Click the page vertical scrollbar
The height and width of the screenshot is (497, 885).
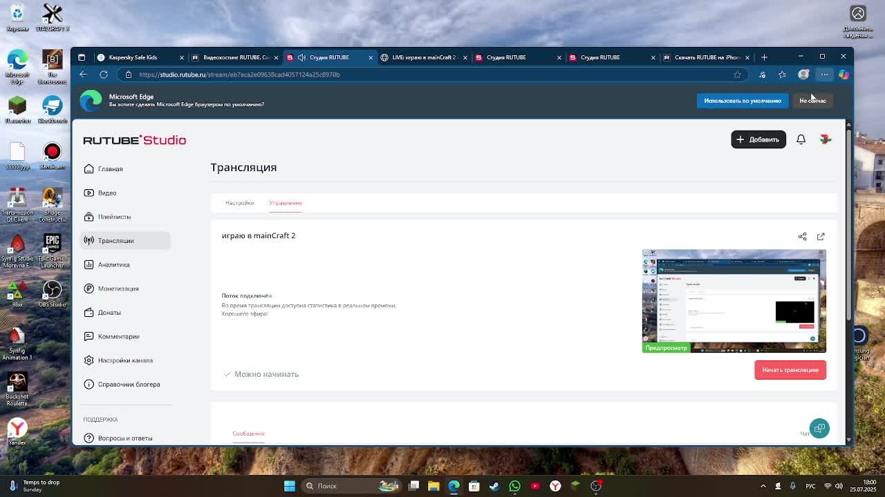point(849,283)
